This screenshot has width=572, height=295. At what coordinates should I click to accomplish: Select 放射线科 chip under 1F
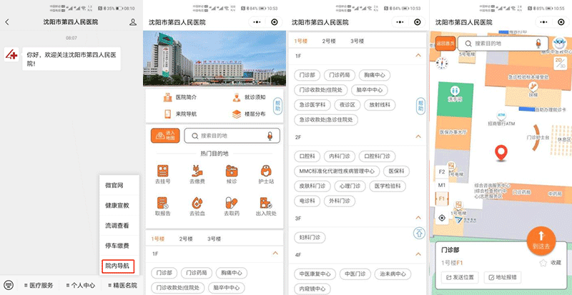click(x=380, y=105)
